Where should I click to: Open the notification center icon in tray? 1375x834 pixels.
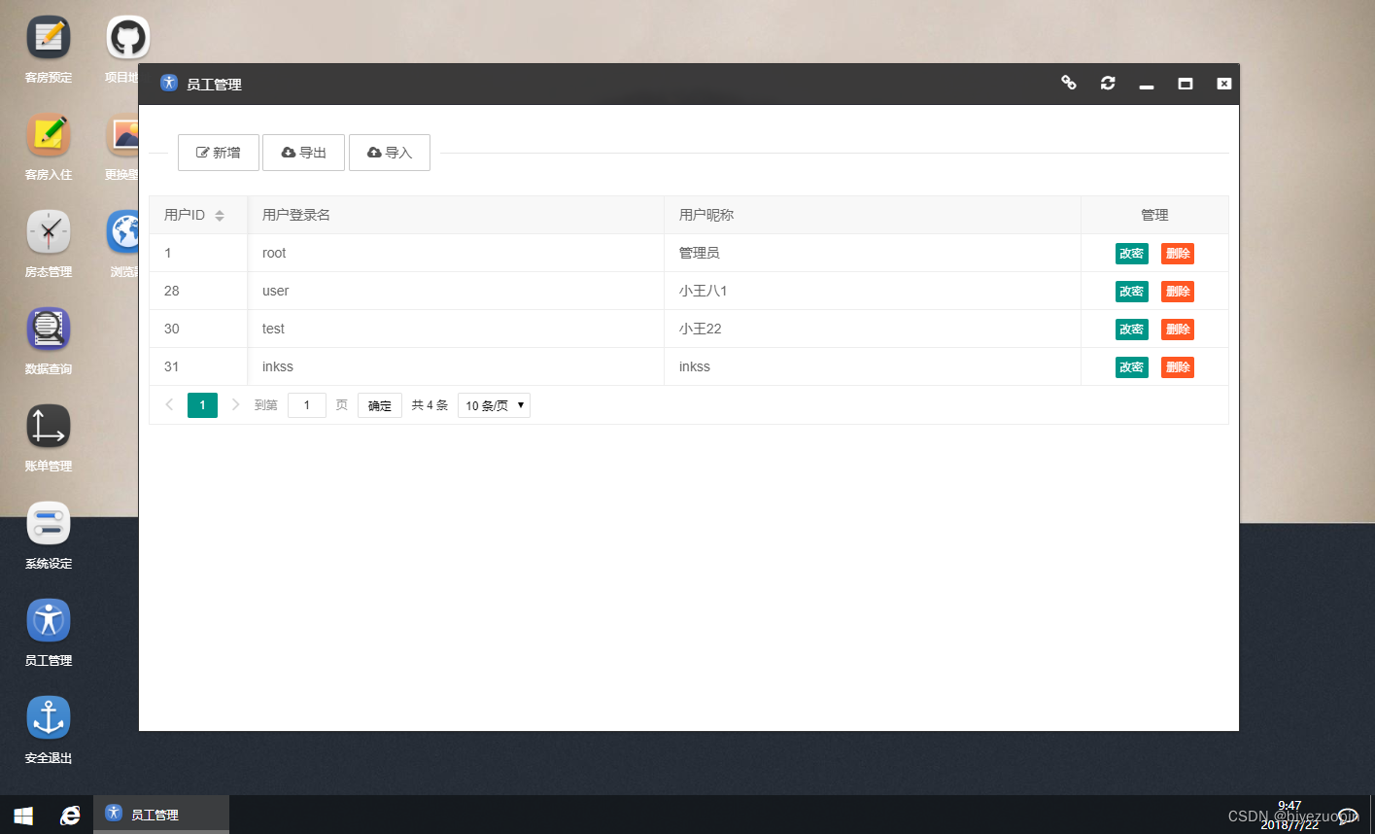[1348, 817]
